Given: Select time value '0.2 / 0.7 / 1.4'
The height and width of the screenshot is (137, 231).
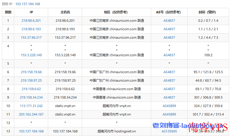Looking at the screenshot, I should pyautogui.click(x=208, y=21).
